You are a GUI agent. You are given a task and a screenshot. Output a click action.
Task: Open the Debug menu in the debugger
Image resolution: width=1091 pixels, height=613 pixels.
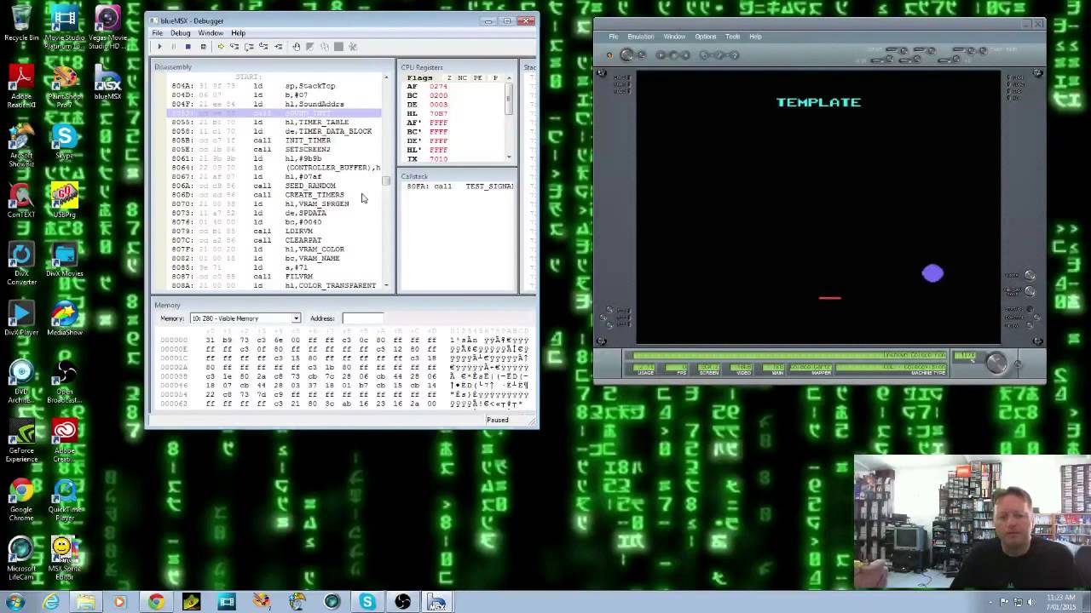pyautogui.click(x=180, y=33)
